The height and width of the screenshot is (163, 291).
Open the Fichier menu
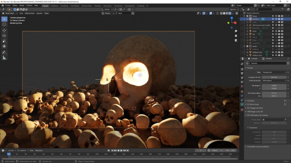point(8,6)
